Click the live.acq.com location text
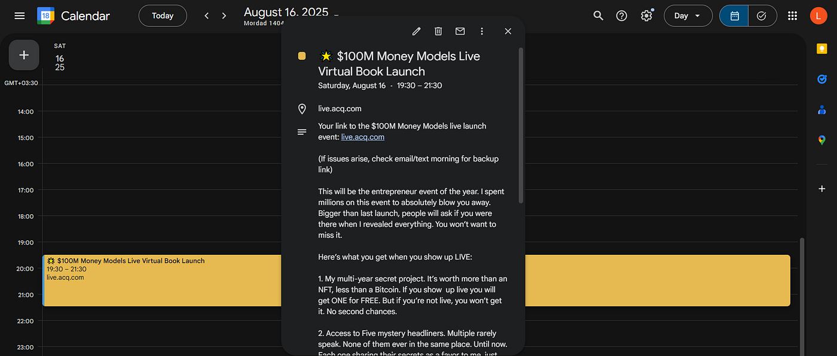 pos(340,109)
